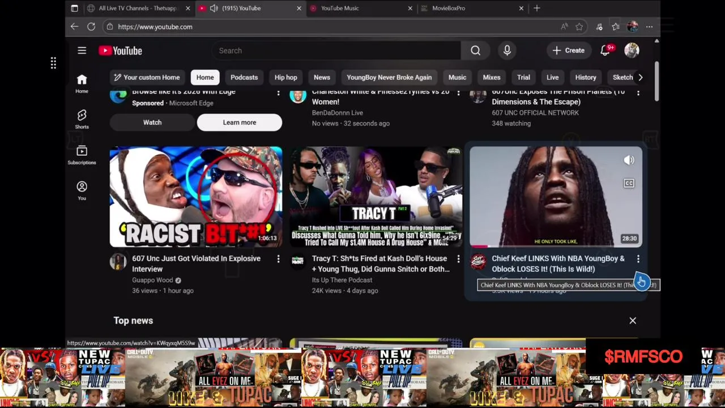The image size is (725, 408).
Task: Click the search magnifier button
Action: [x=475, y=50]
